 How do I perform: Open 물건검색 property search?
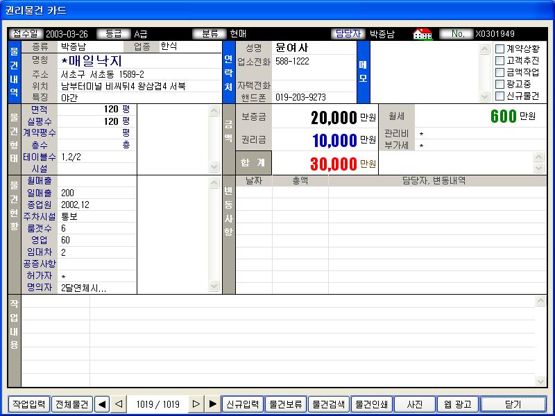click(329, 404)
